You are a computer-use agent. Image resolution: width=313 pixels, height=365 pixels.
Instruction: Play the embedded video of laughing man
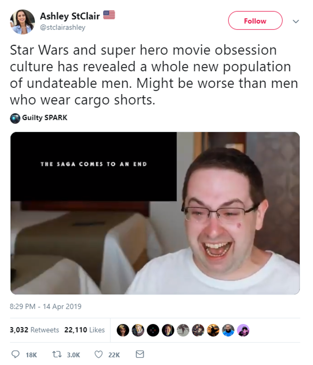coord(155,213)
